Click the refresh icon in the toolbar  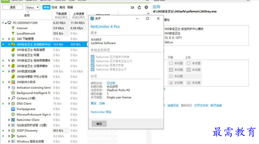139,8
